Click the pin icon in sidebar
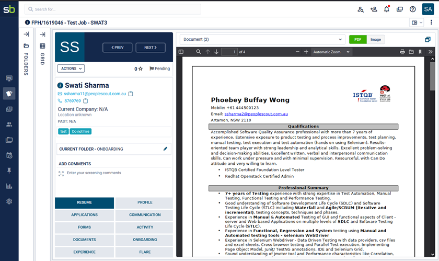This screenshot has width=439, height=261. pos(9,171)
